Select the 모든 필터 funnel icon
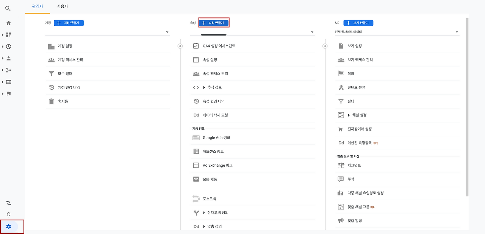Screen dimensions: 485x234 pos(52,73)
